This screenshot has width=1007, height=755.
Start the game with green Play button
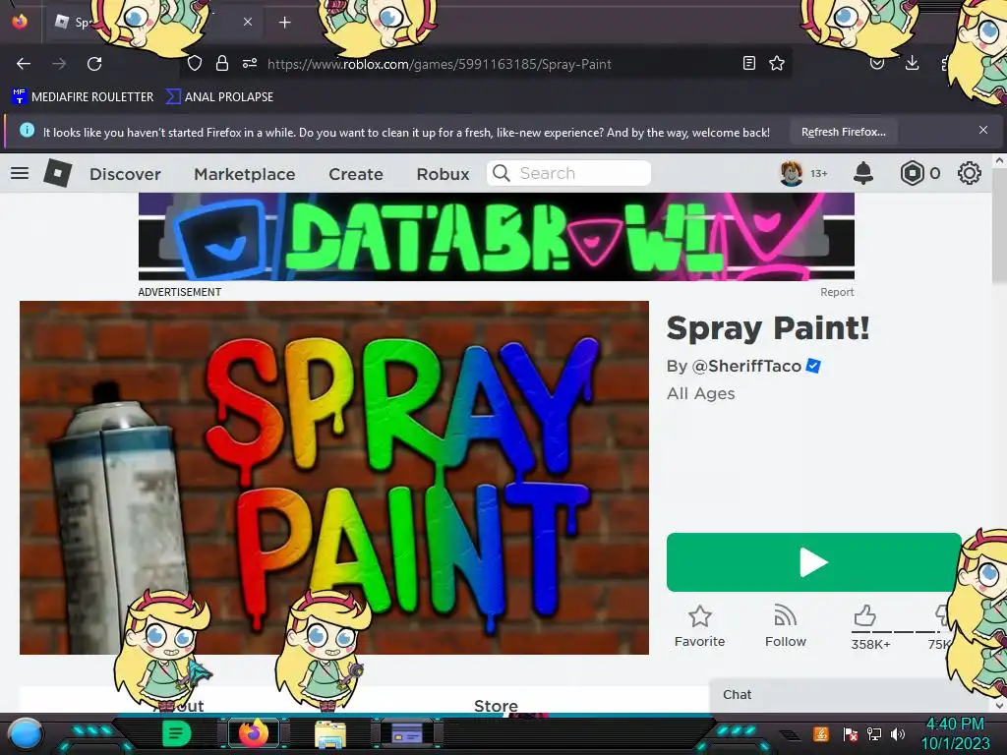click(813, 562)
